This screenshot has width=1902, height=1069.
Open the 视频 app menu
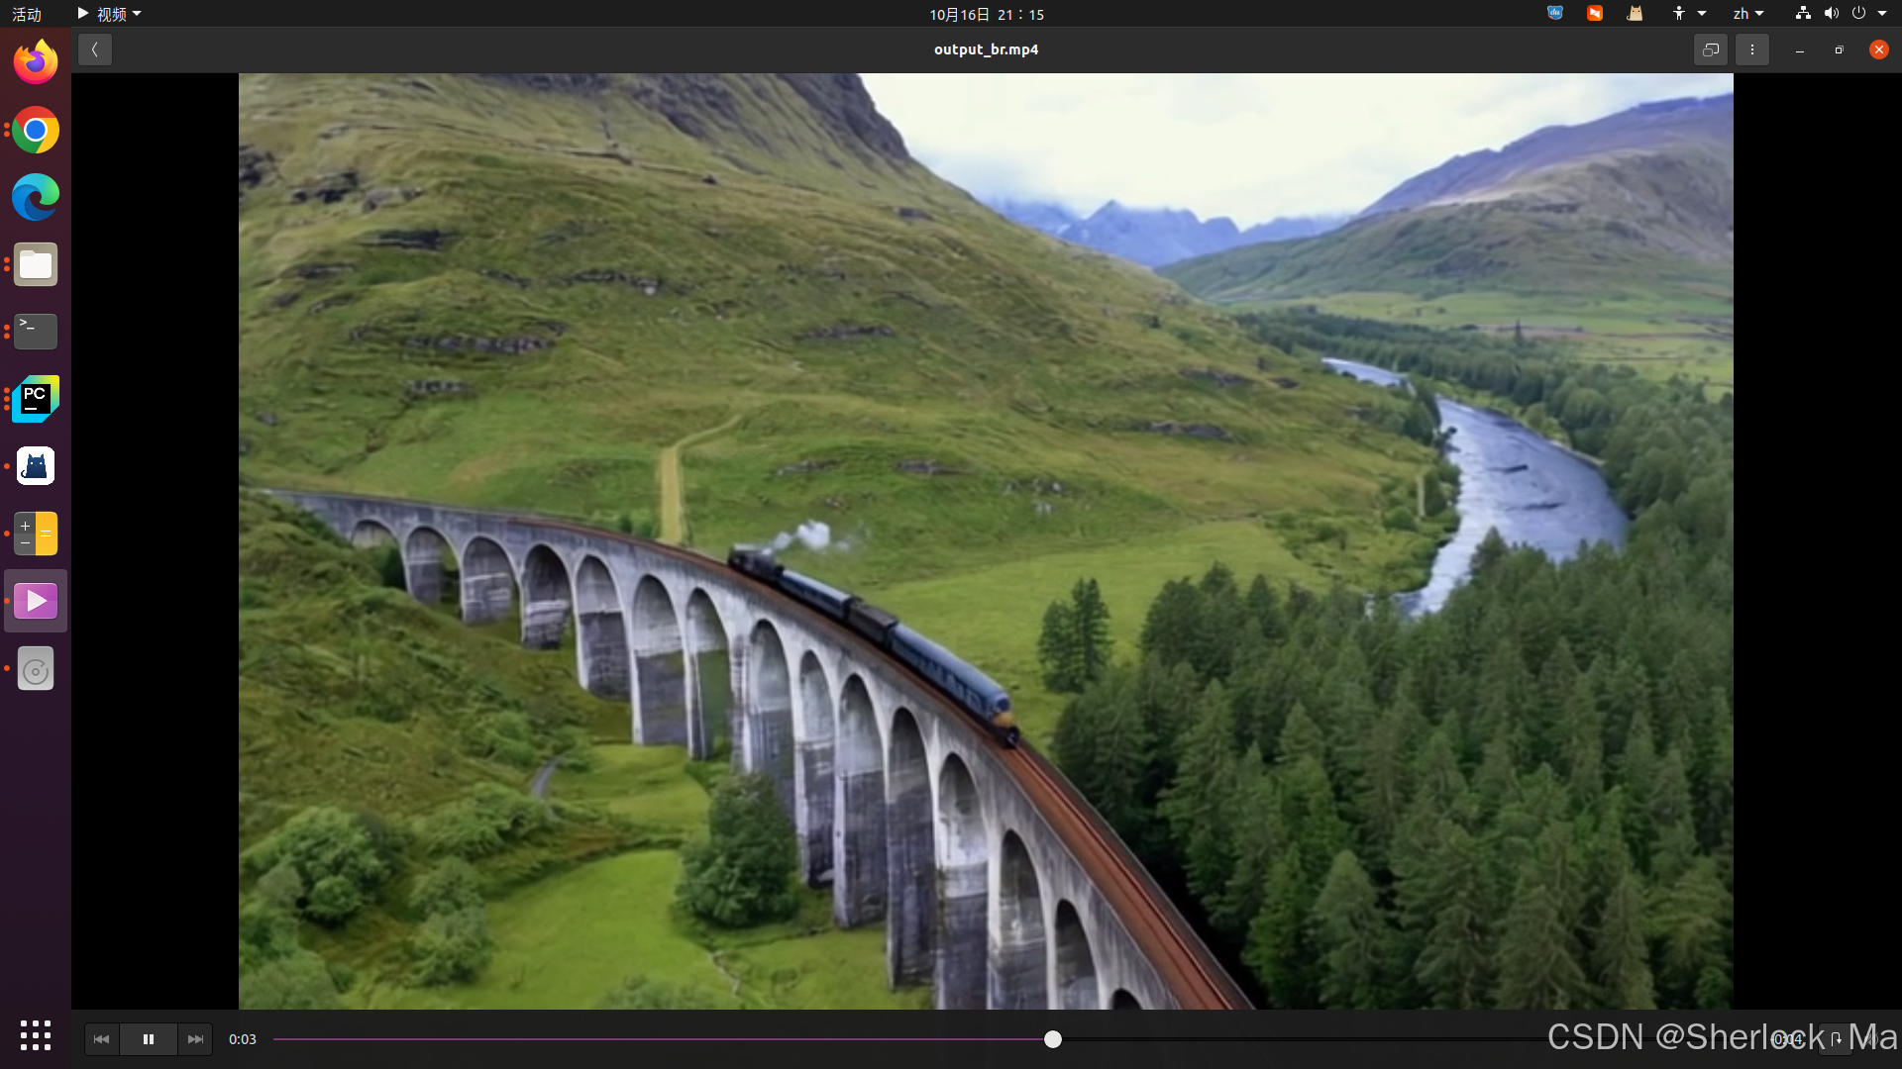tap(110, 14)
